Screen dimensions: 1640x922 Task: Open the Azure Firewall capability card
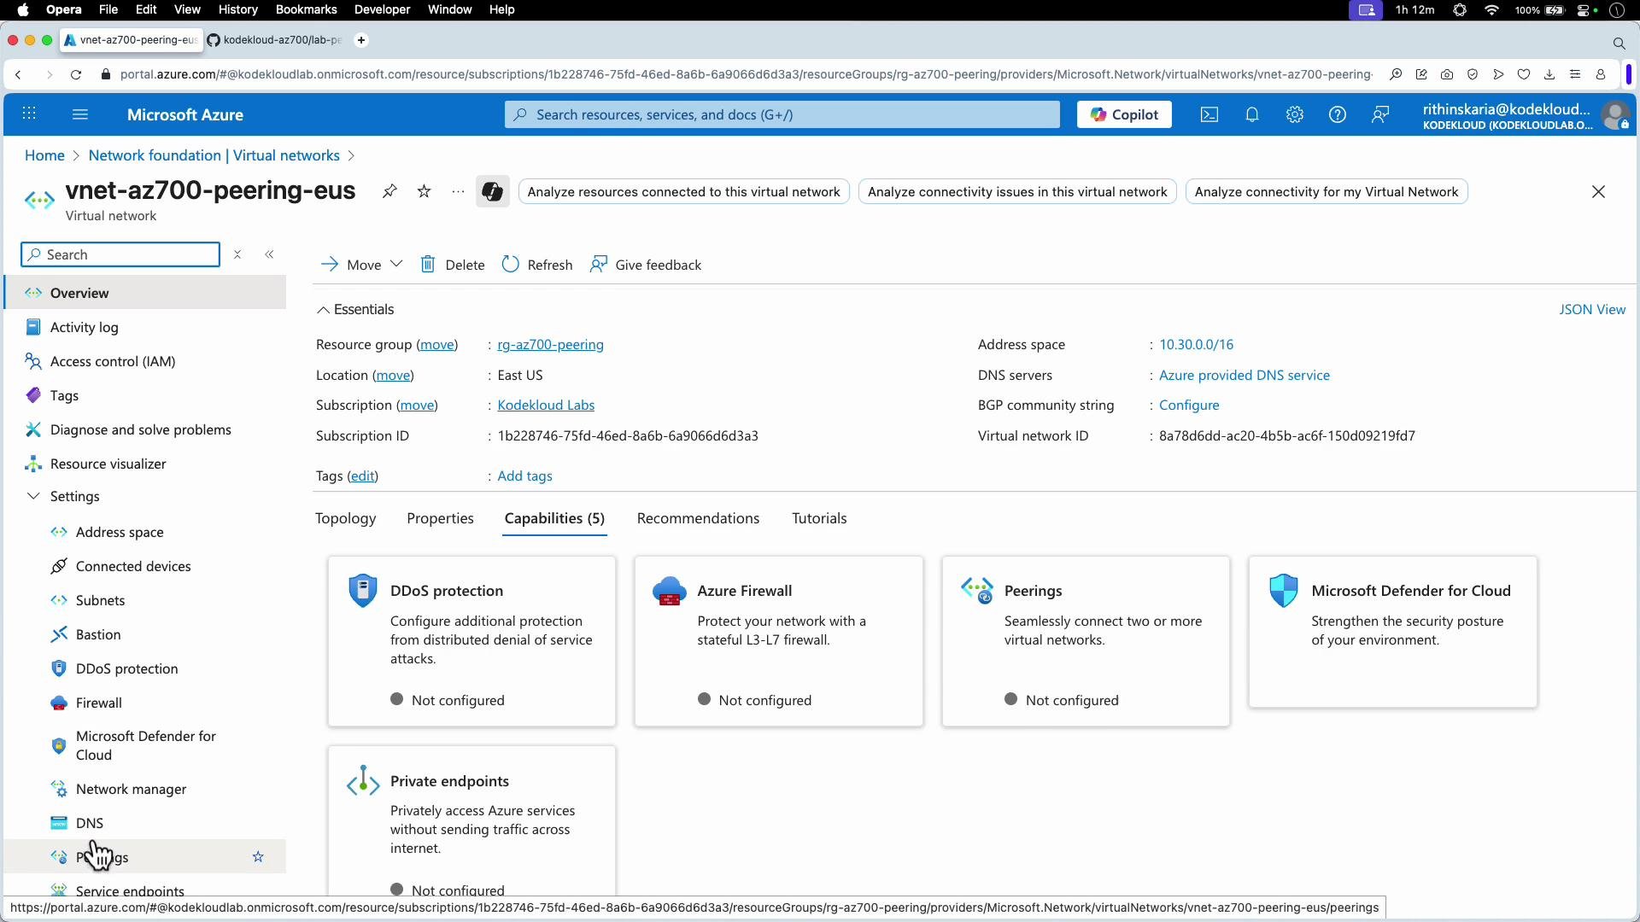pyautogui.click(x=778, y=642)
